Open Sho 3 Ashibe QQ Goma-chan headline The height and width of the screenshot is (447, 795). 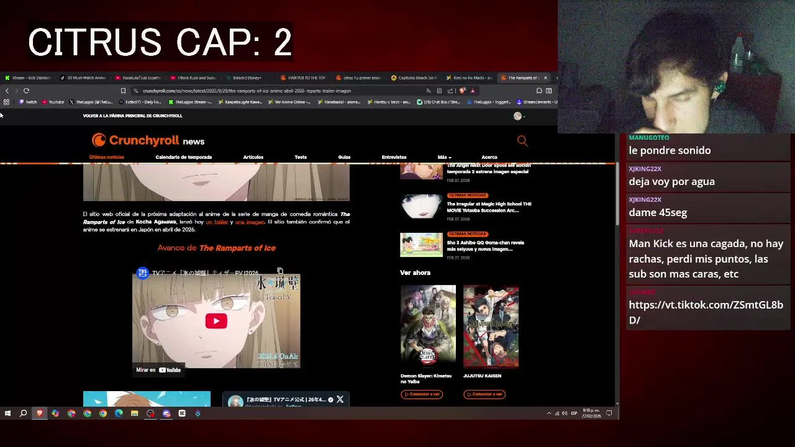(x=485, y=246)
